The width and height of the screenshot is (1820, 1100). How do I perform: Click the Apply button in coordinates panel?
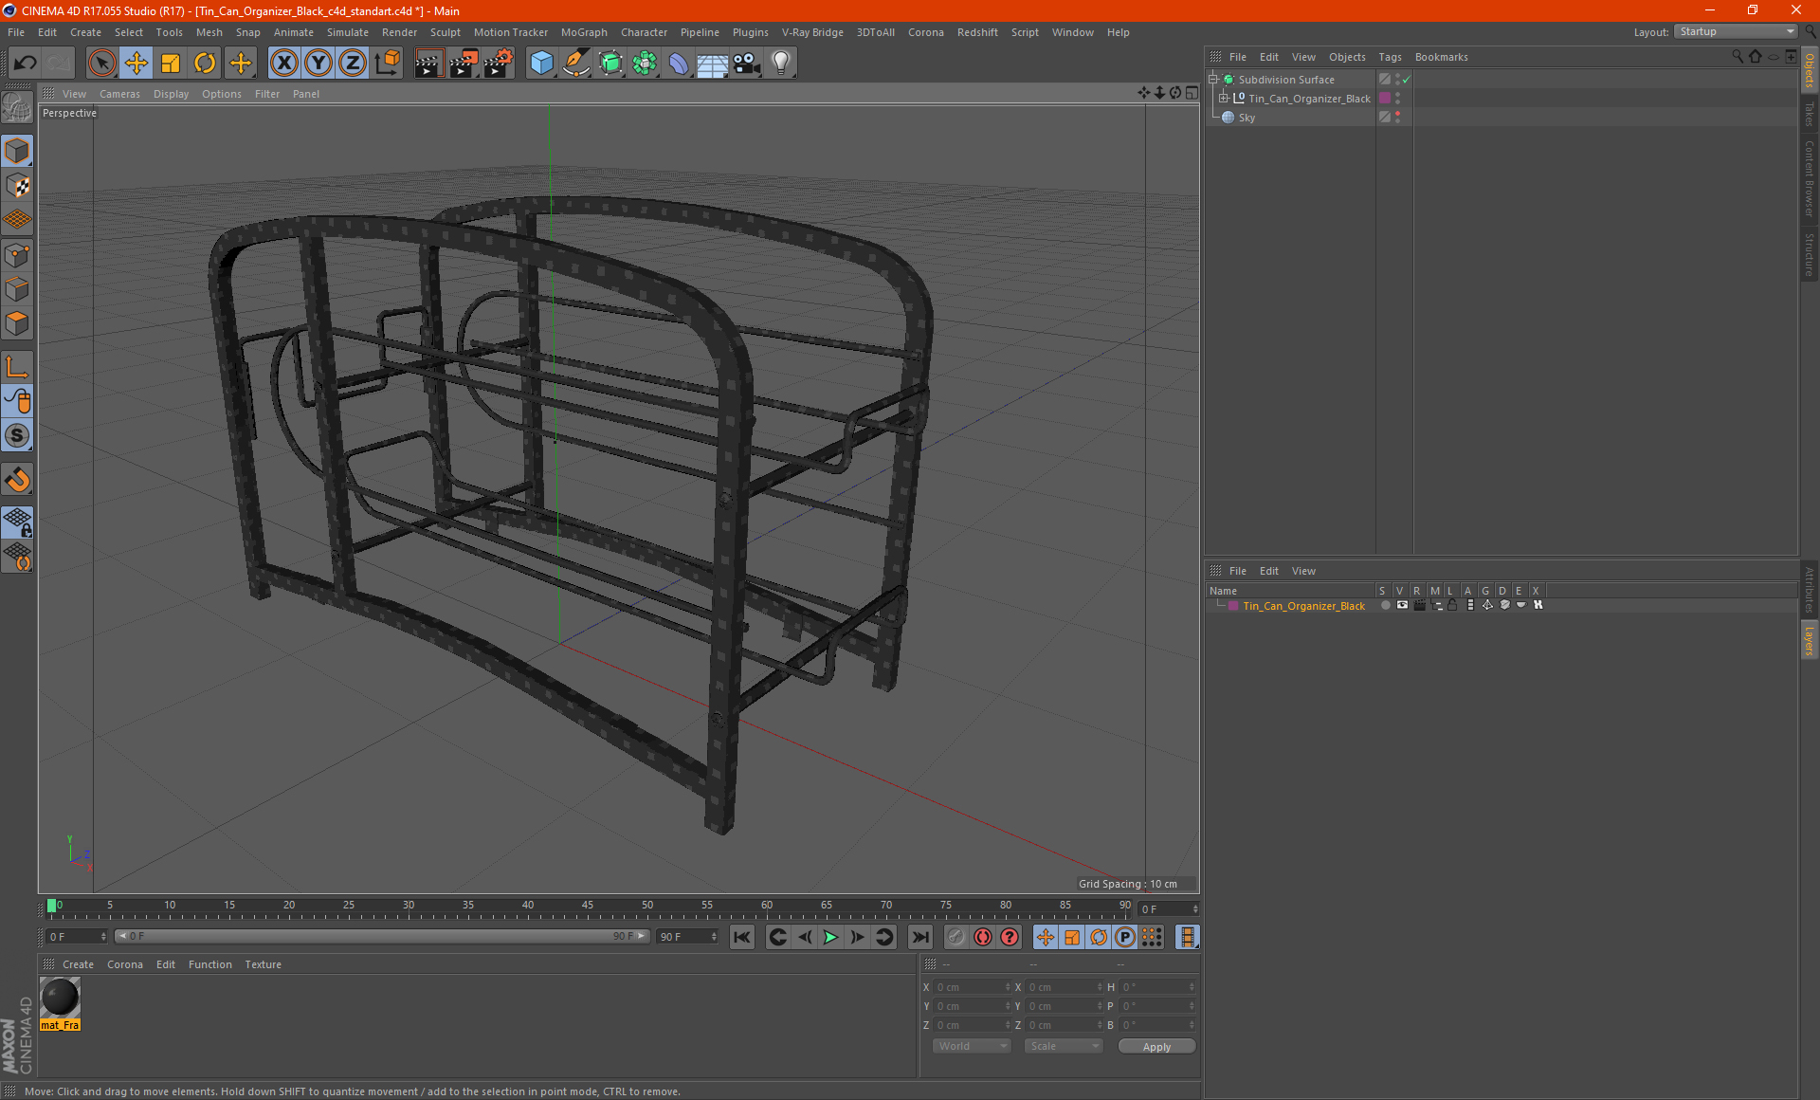[x=1151, y=1047]
